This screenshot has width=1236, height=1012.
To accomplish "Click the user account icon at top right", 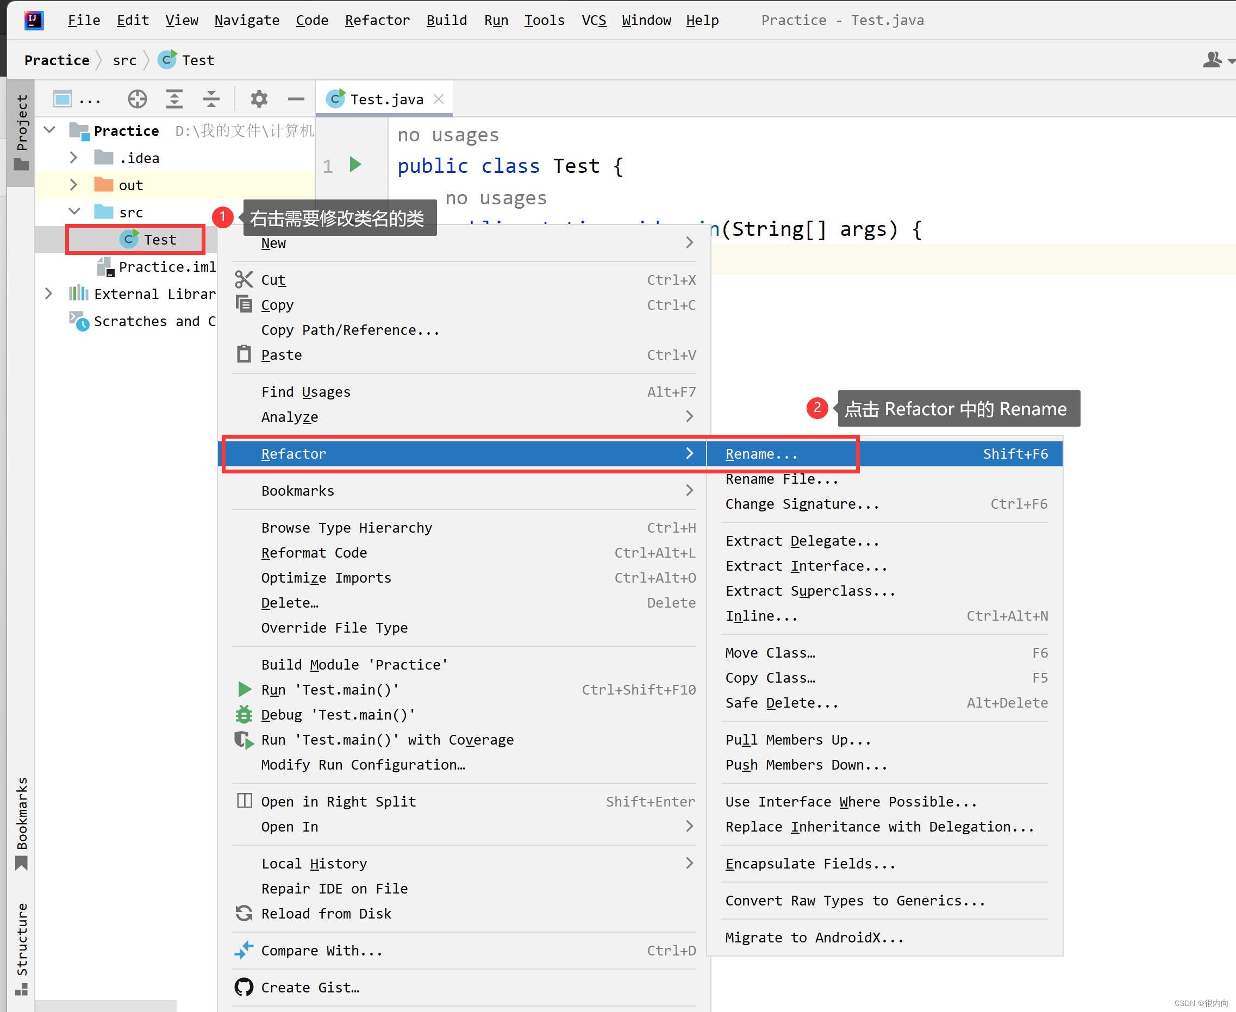I will (1212, 59).
